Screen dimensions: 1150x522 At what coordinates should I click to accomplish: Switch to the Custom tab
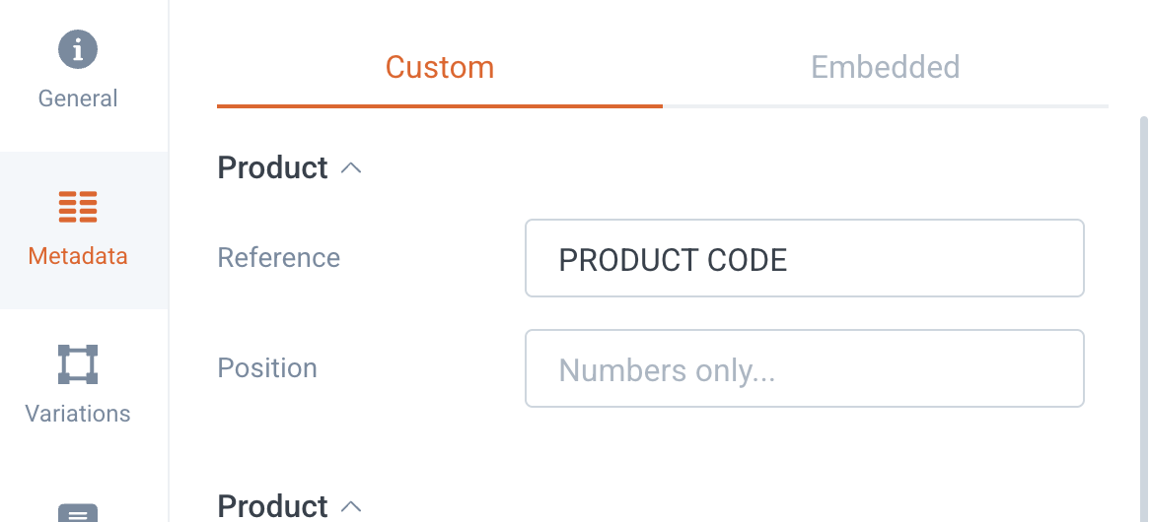[x=440, y=67]
